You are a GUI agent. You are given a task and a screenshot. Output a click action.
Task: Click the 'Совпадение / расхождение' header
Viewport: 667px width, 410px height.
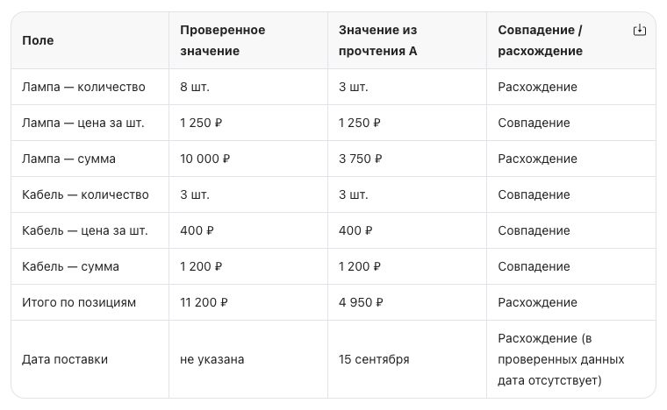pyautogui.click(x=541, y=40)
